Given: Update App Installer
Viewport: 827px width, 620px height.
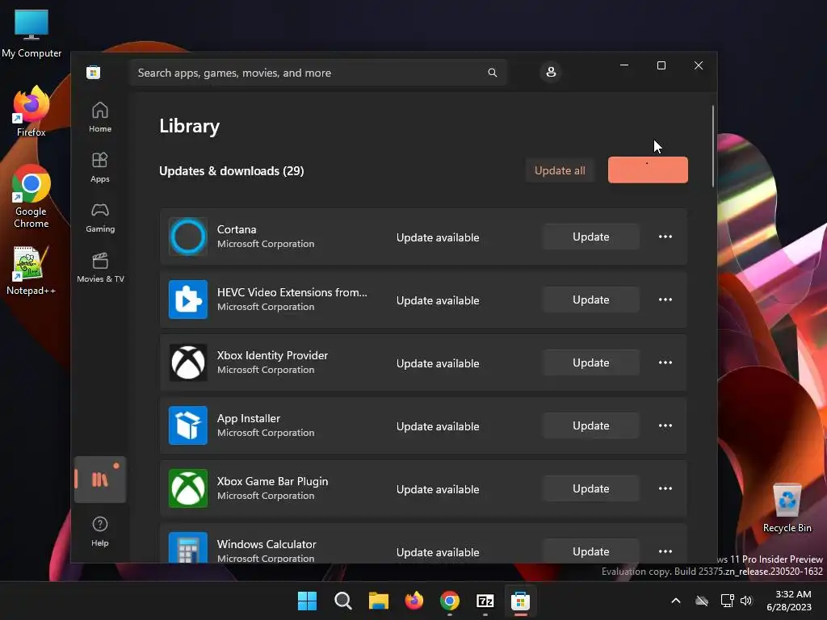Looking at the screenshot, I should pyautogui.click(x=590, y=425).
